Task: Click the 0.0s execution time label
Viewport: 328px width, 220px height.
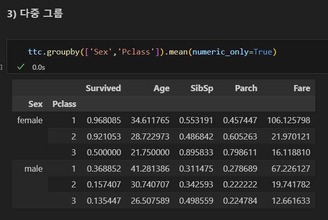Action: pos(38,67)
